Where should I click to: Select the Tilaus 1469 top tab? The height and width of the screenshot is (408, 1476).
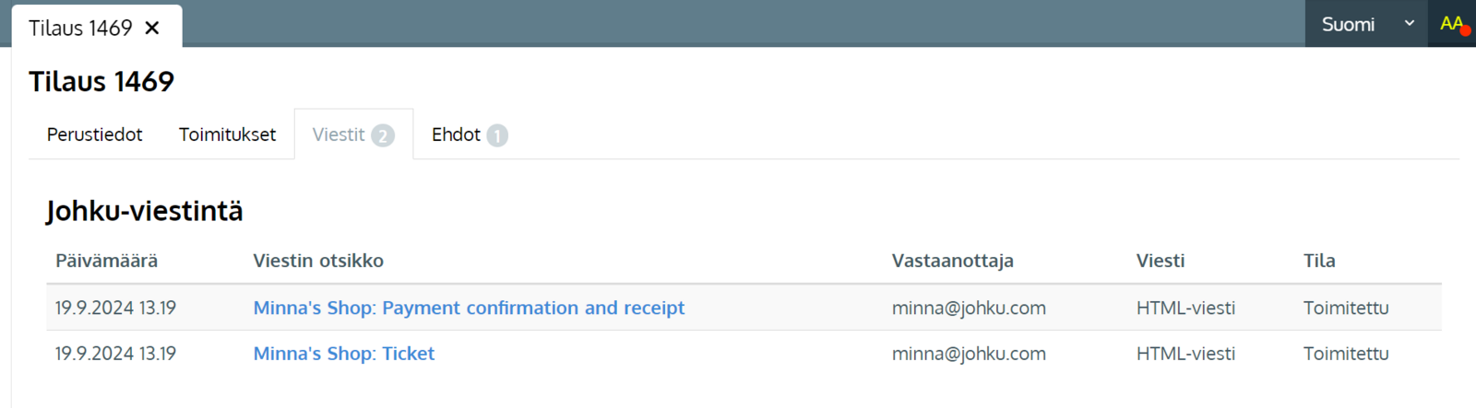[80, 29]
